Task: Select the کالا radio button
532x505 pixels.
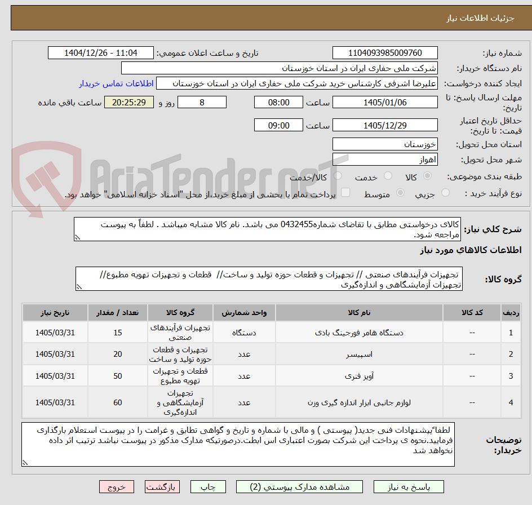Action: [428, 176]
